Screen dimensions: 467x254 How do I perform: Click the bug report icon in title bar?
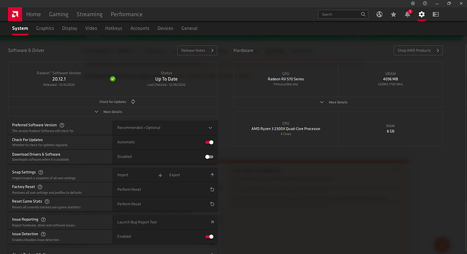pyautogui.click(x=413, y=3)
